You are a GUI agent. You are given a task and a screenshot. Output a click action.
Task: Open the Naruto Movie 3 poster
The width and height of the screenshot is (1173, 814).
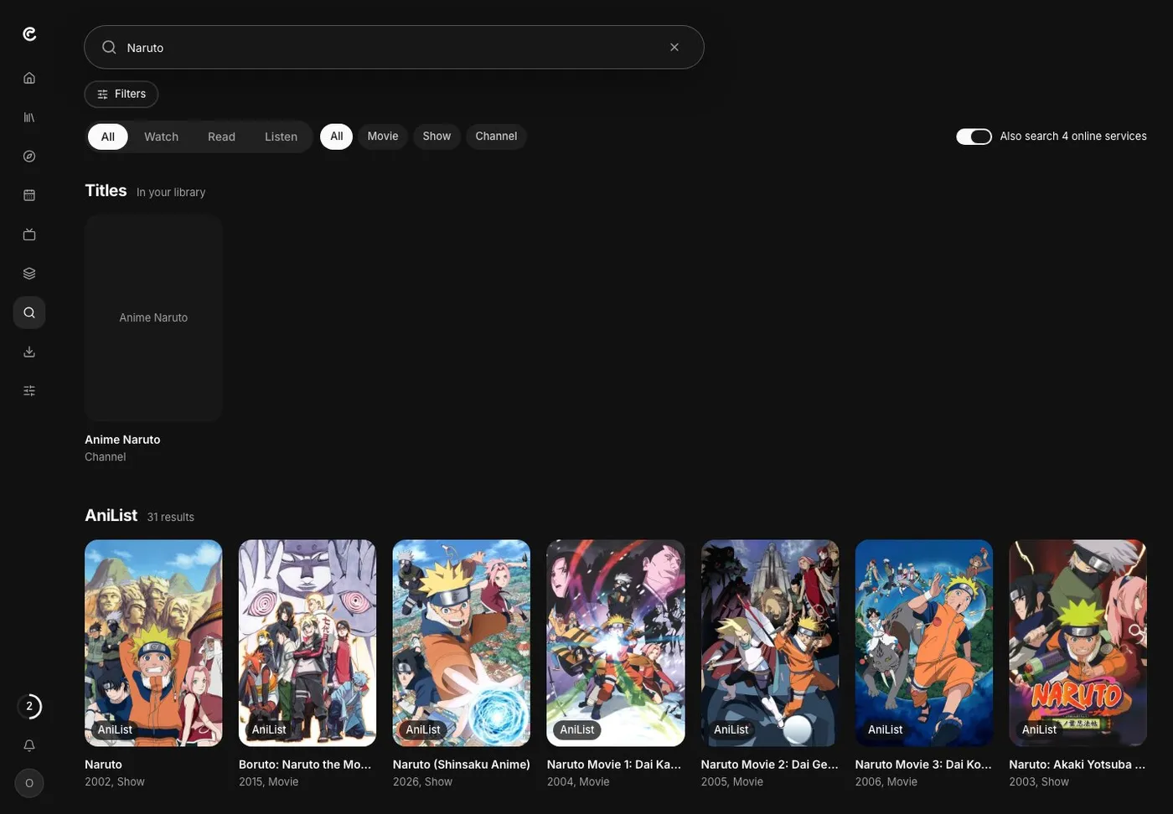click(924, 642)
